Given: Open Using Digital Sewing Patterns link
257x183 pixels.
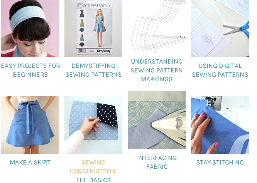Looking at the screenshot, I should 220,70.
